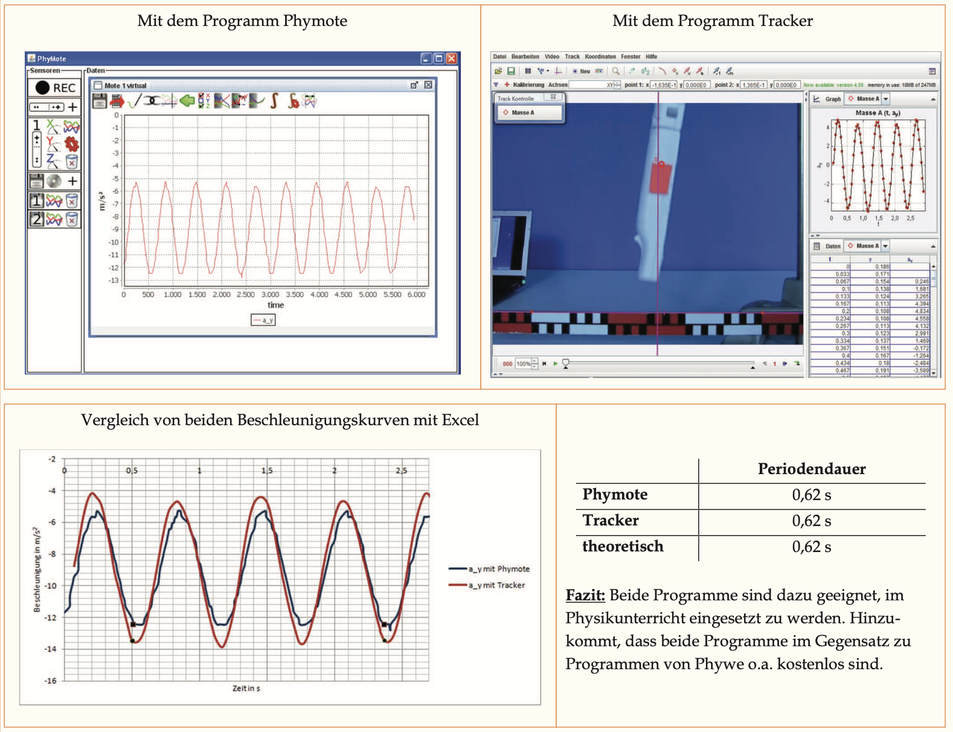Click the video playback slider handle
The width and height of the screenshot is (953, 732).
pyautogui.click(x=566, y=364)
